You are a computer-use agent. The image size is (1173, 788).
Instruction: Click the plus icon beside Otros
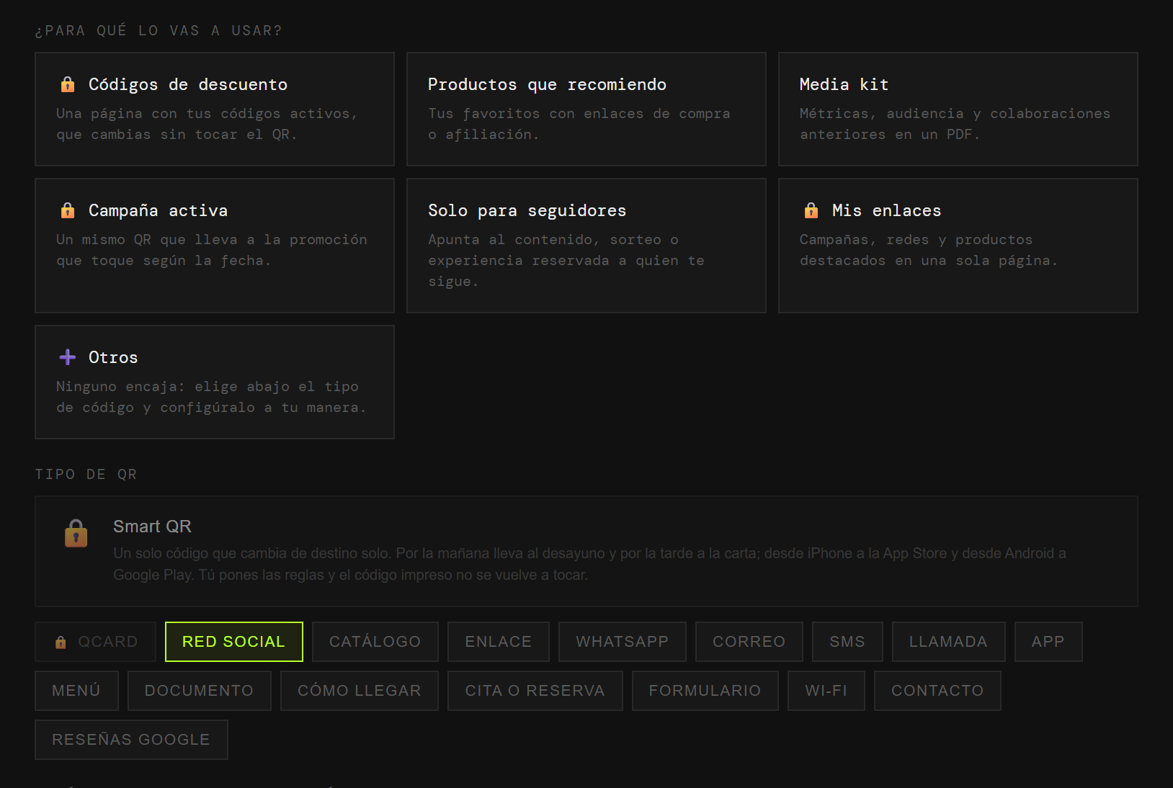click(x=68, y=357)
